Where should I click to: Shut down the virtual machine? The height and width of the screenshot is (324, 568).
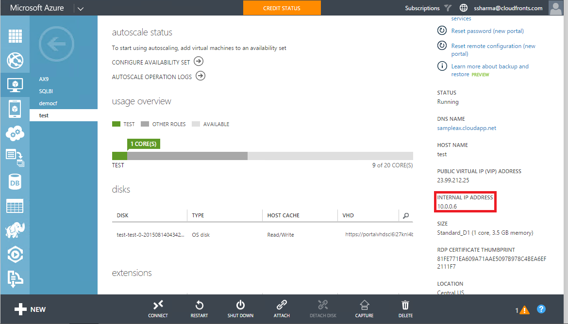tap(240, 305)
